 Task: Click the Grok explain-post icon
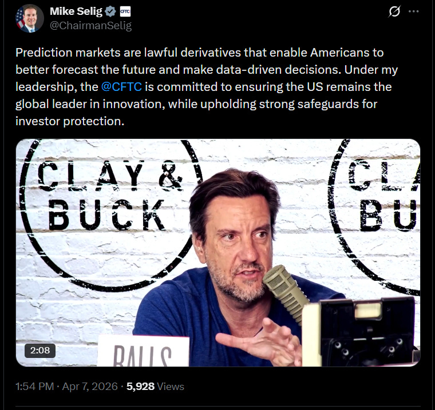(394, 11)
